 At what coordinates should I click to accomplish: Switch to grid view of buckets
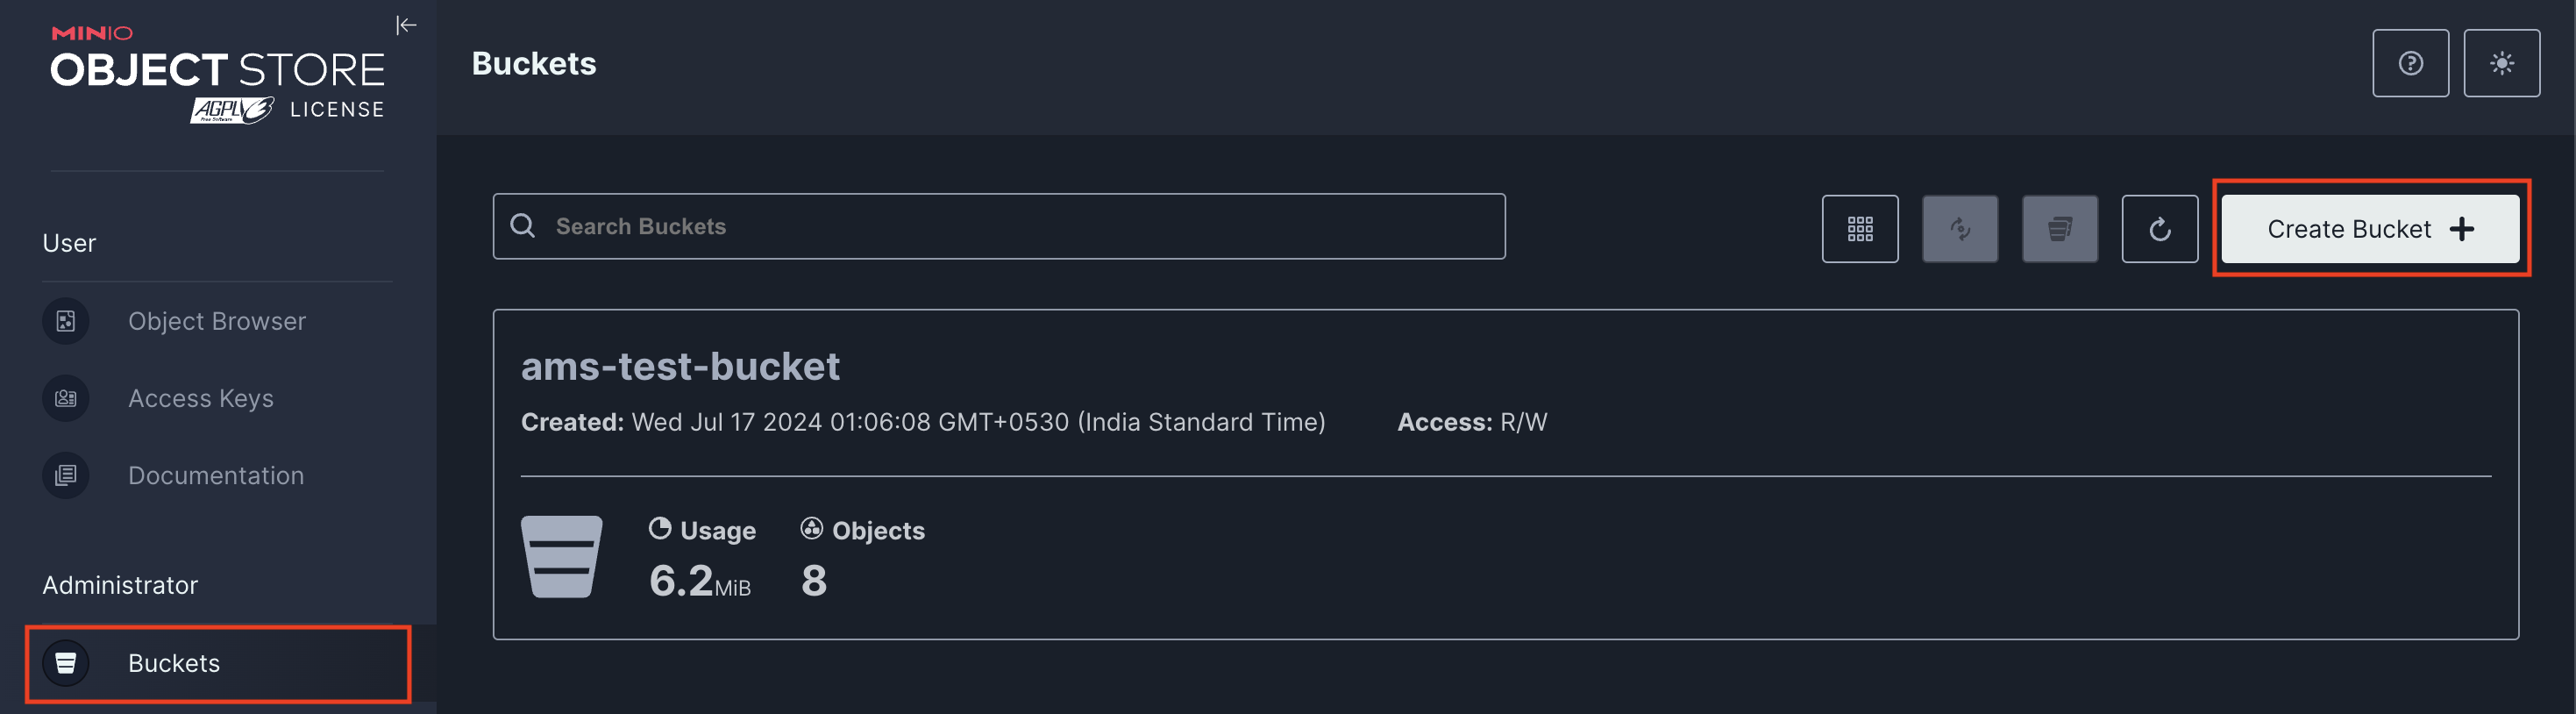[1859, 229]
